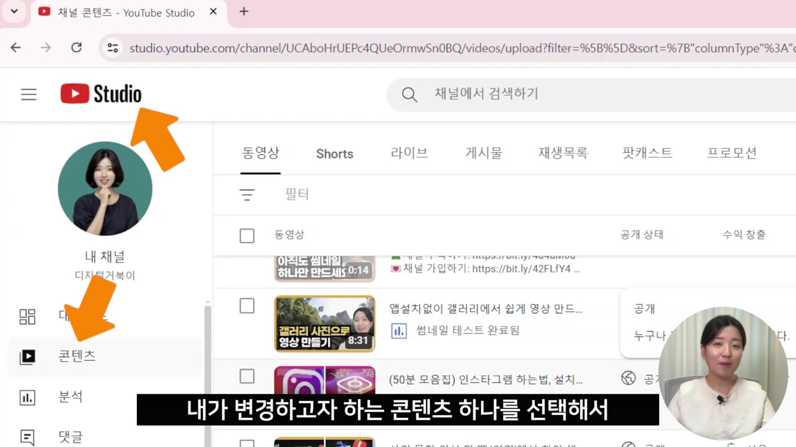Open the hamburger navigation menu
Image resolution: width=796 pixels, height=447 pixels.
click(x=28, y=94)
